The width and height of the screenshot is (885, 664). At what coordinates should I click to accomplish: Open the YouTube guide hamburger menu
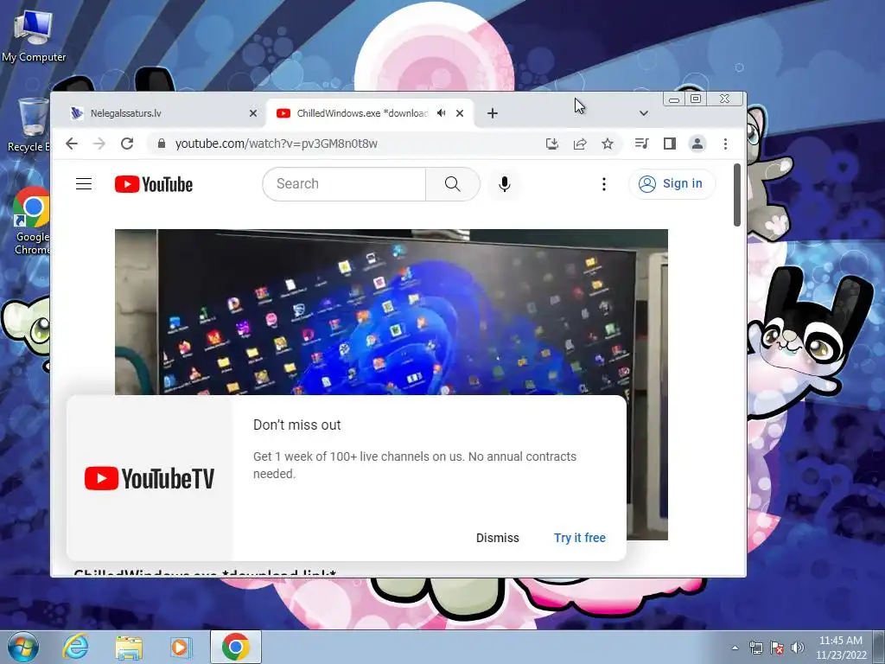[x=84, y=184]
